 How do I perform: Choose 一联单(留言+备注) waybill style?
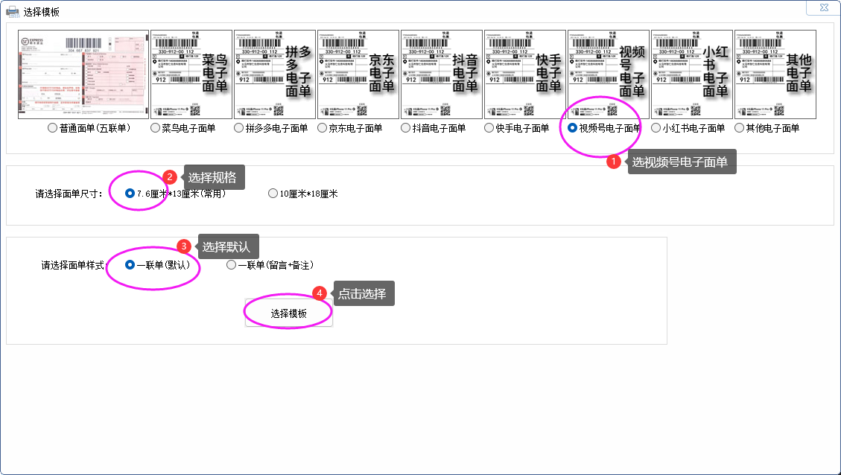232,265
